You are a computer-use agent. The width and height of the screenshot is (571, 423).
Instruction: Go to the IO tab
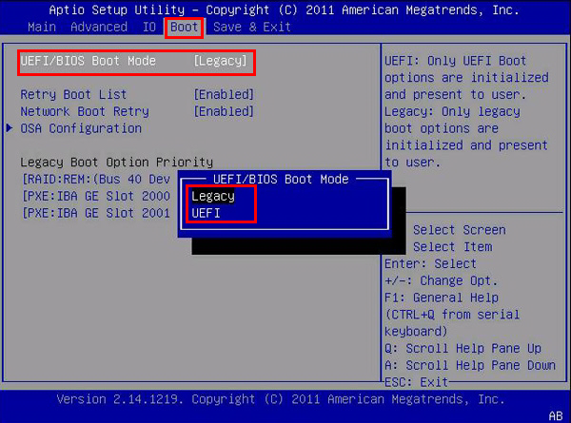tap(151, 27)
